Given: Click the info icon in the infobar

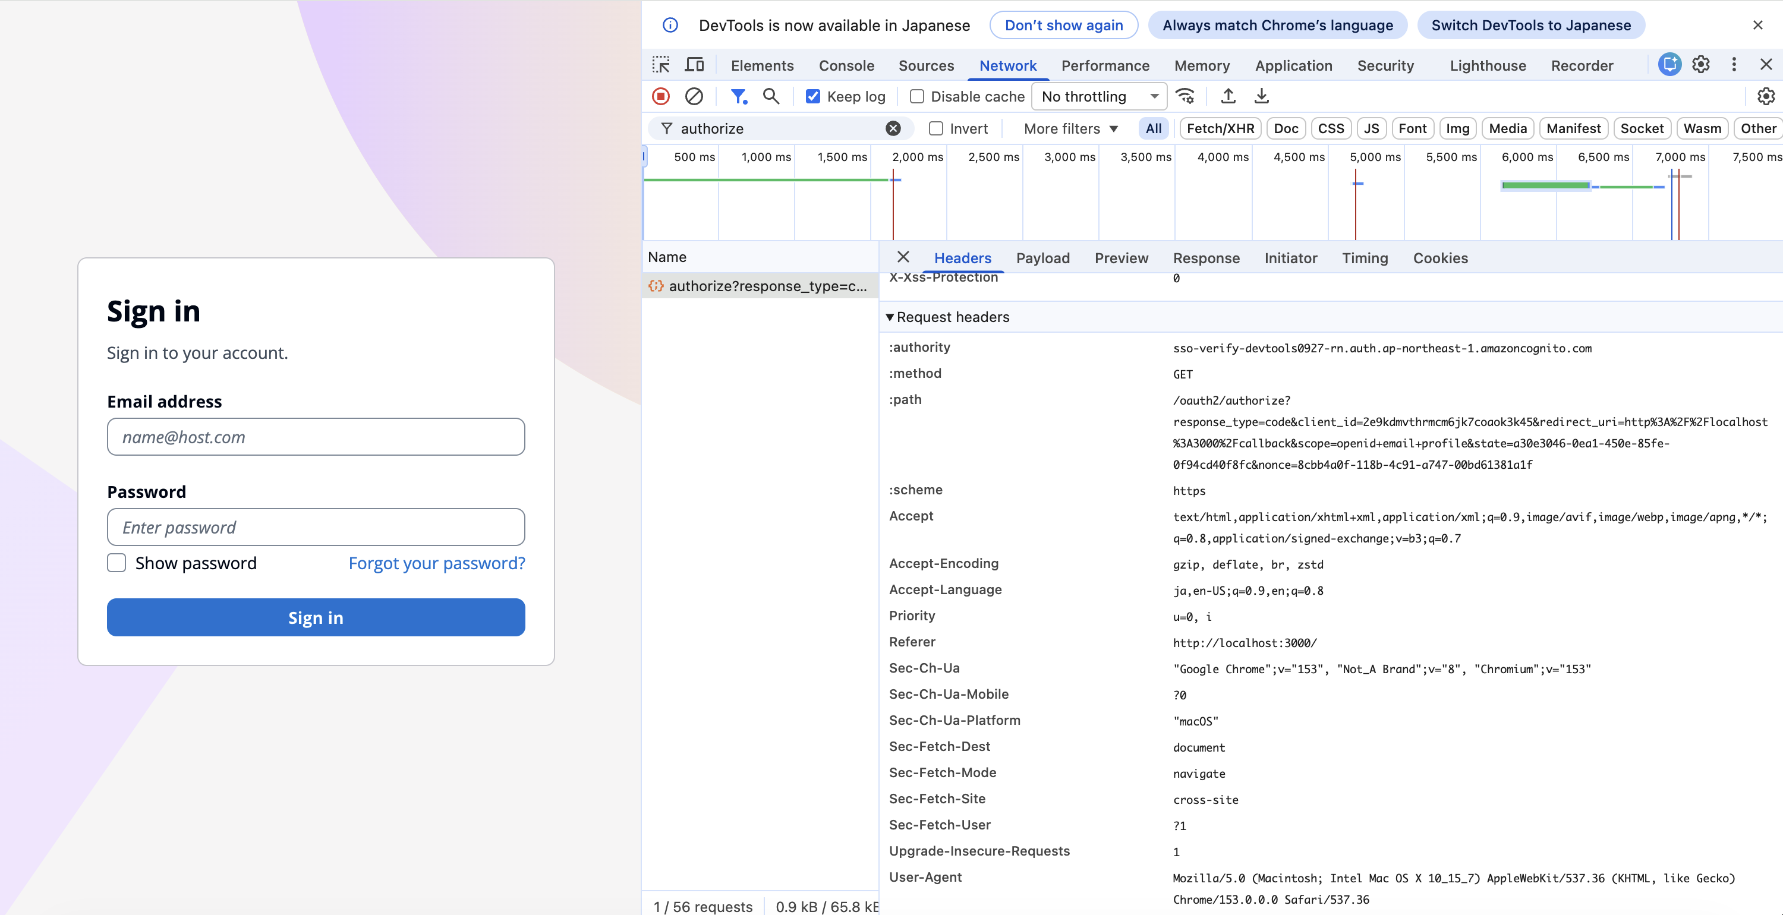Looking at the screenshot, I should point(670,25).
